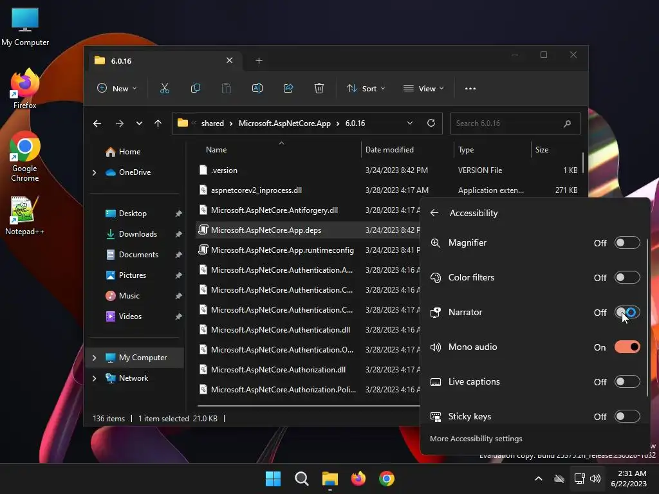
Task: Select Google Chrome desktop icon
Action: pos(25,156)
